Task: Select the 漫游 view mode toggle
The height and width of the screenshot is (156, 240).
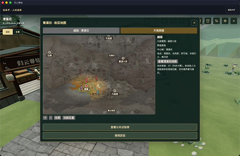Action: (8, 32)
